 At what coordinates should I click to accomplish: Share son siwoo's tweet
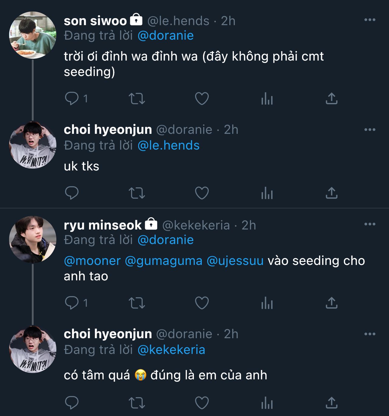point(331,99)
